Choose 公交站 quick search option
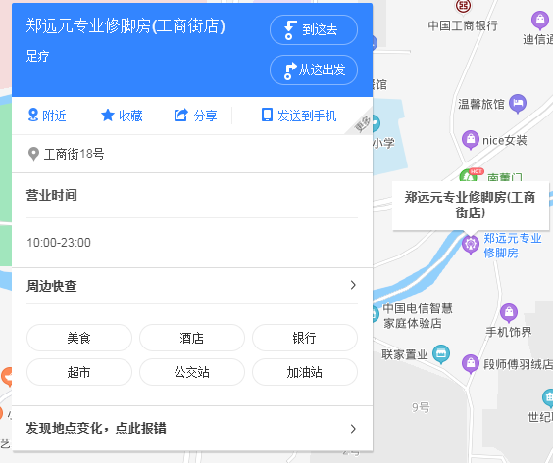The image size is (553, 463). coord(192,372)
